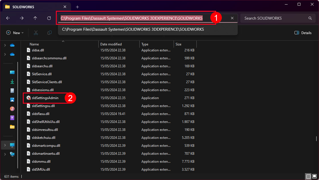319x180 pixels.
Task: Select sldsmartinsertu.dll file
Action: tap(46, 153)
